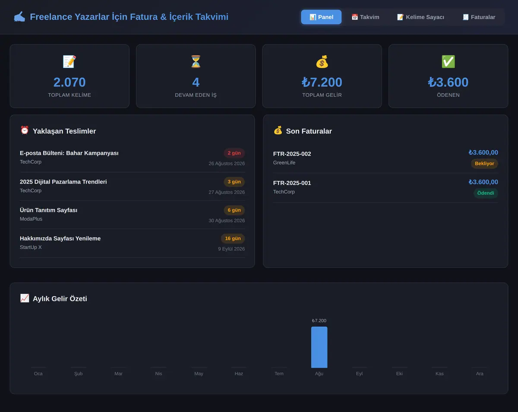
Task: Click the "16 gün" deadline badge
Action: pyautogui.click(x=233, y=238)
